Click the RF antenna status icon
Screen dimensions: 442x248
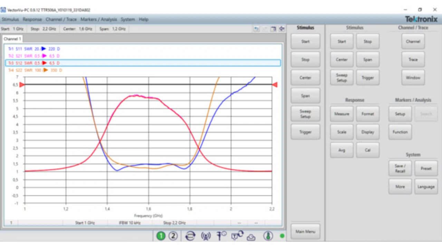206,236
